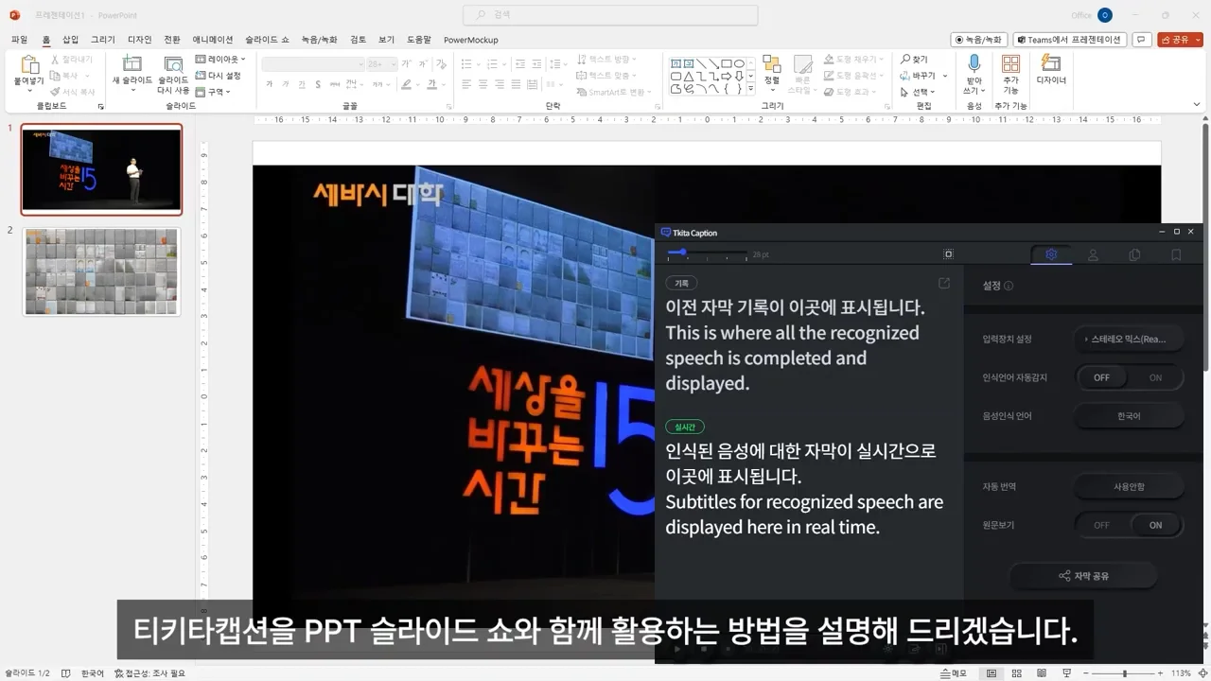Select the triangle shape in the shapes gallery
This screenshot has width=1211, height=681.
[689, 77]
